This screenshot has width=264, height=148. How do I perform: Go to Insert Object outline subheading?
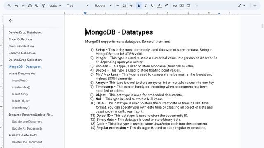click(x=21, y=101)
